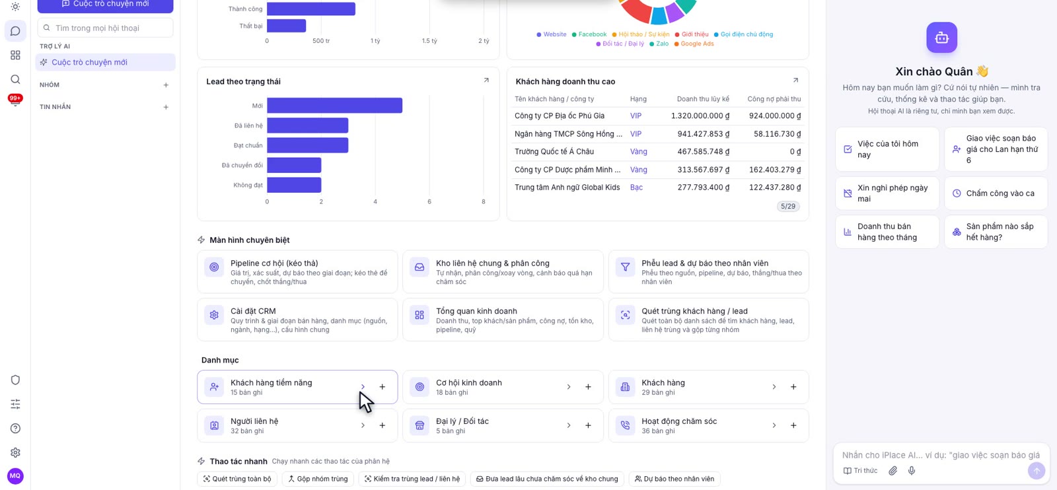Expand the Khách hàng doanh thu cao table
The height and width of the screenshot is (490, 1057).
(x=795, y=81)
